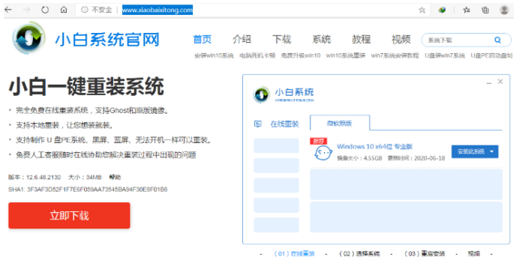Open the favorites list icon
The height and width of the screenshot is (278, 516).
pyautogui.click(x=466, y=10)
